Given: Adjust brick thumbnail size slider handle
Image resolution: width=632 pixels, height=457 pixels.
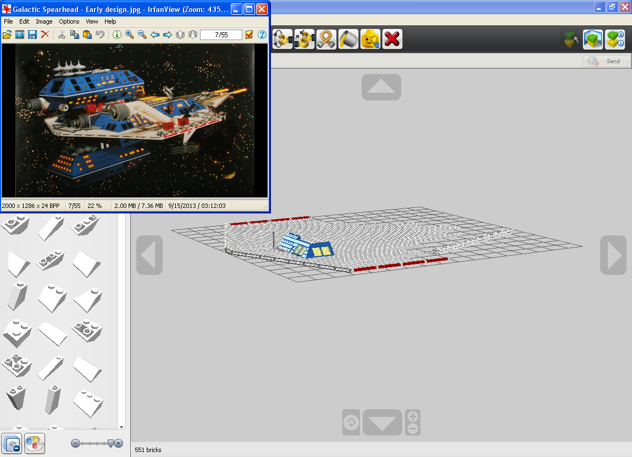Looking at the screenshot, I should tap(111, 443).
